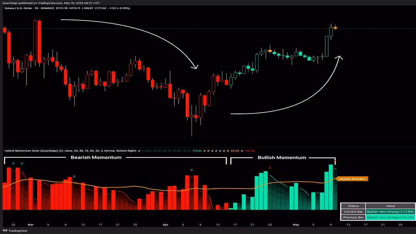Click the teal X marker near April 7
This screenshot has height=234, width=416.
click(x=191, y=170)
